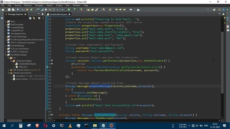This screenshot has width=230, height=129.
Task: Click the Last Edit Location arrow icon
Action: click(x=116, y=10)
